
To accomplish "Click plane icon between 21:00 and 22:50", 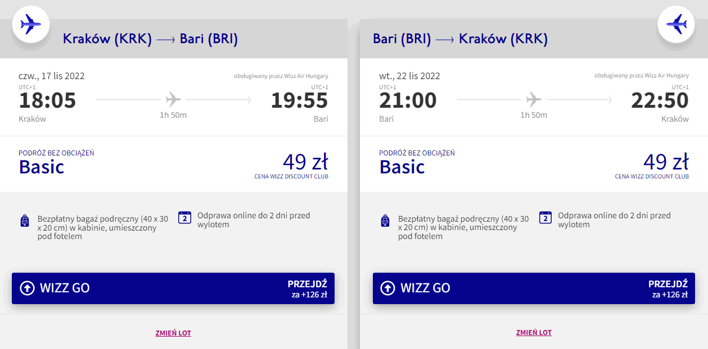I will tap(534, 100).
